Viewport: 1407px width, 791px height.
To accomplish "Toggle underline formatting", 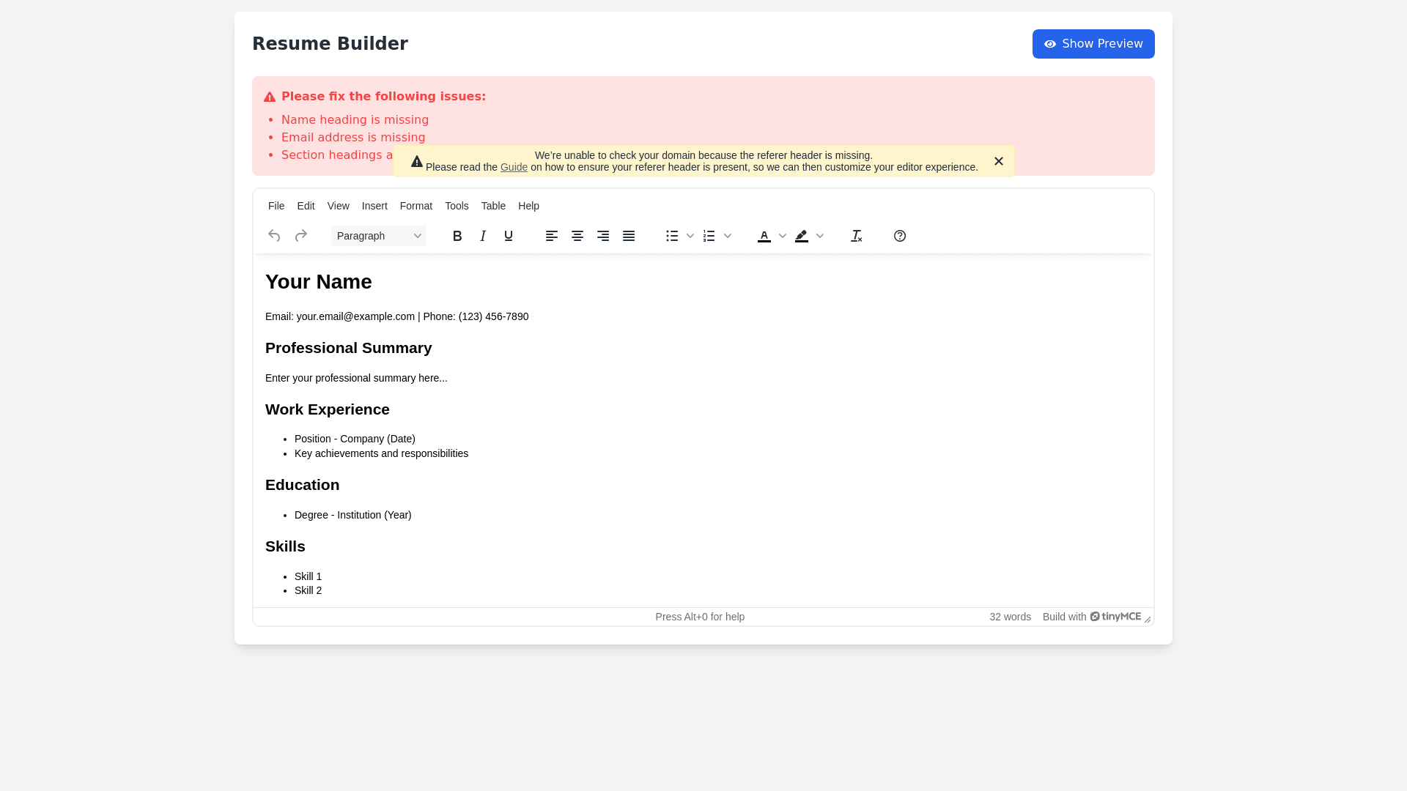I will coord(509,236).
